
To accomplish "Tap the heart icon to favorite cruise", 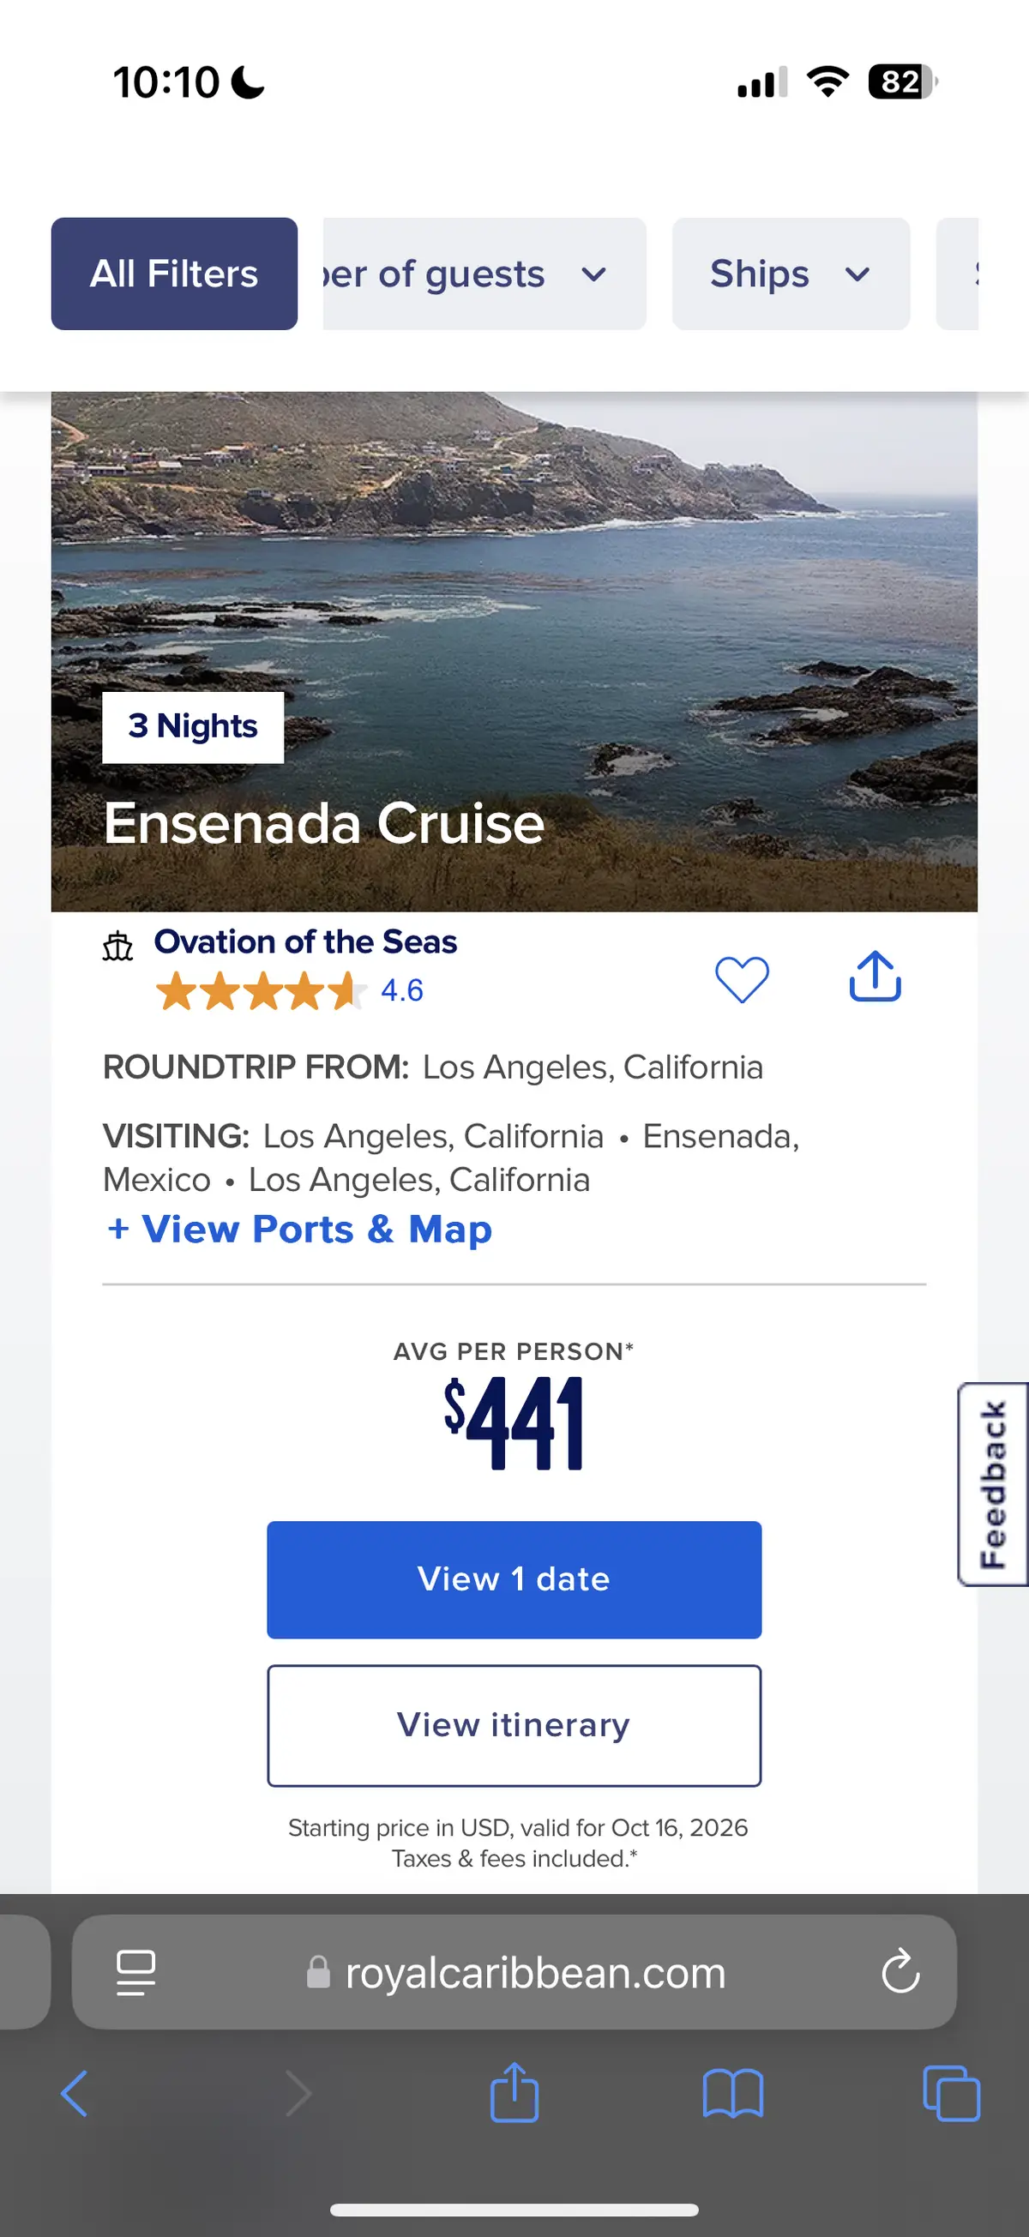I will tap(742, 978).
